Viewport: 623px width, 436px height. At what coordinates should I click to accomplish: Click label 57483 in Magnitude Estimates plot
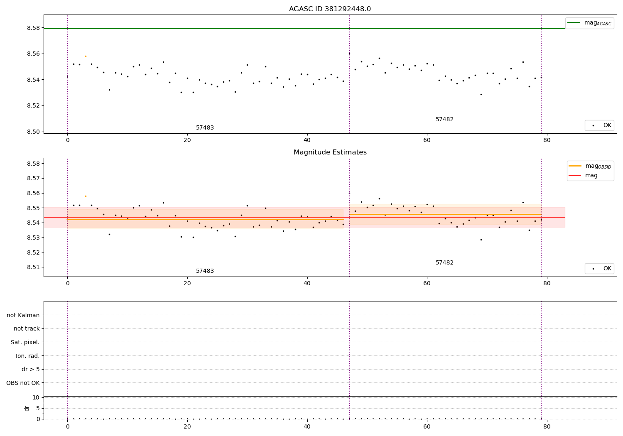(205, 271)
